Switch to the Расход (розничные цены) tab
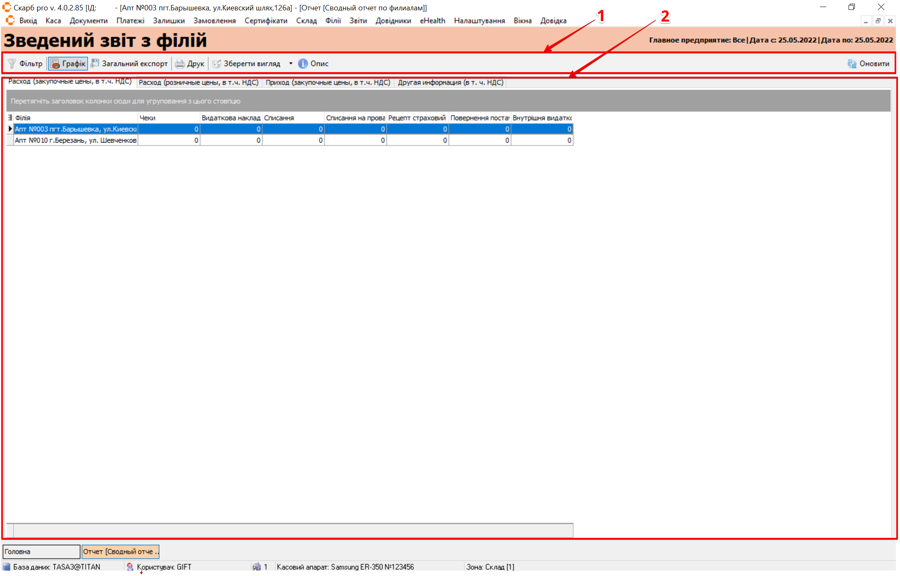 (x=199, y=83)
